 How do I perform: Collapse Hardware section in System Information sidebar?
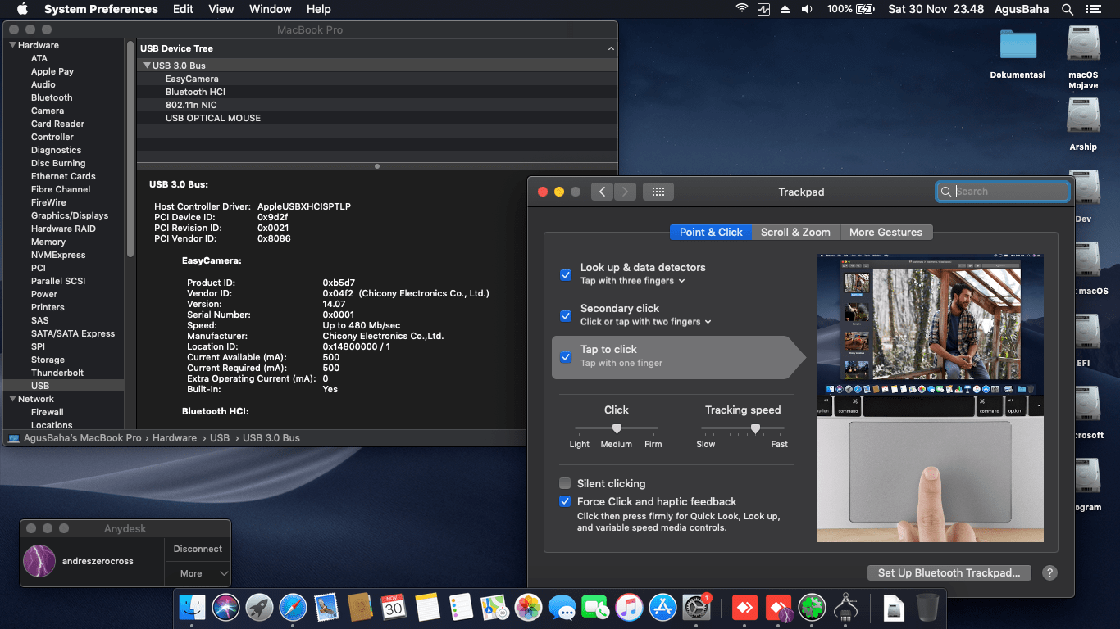(x=12, y=45)
